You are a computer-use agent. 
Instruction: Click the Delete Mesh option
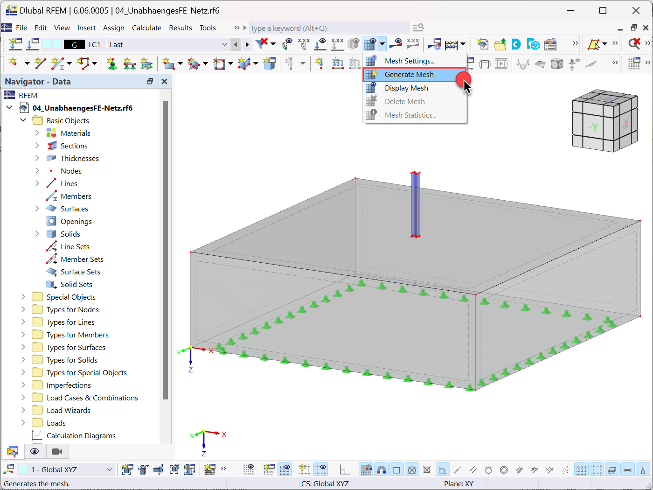point(404,101)
